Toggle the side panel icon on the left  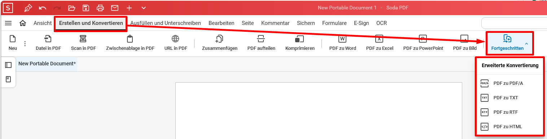(x=8, y=65)
